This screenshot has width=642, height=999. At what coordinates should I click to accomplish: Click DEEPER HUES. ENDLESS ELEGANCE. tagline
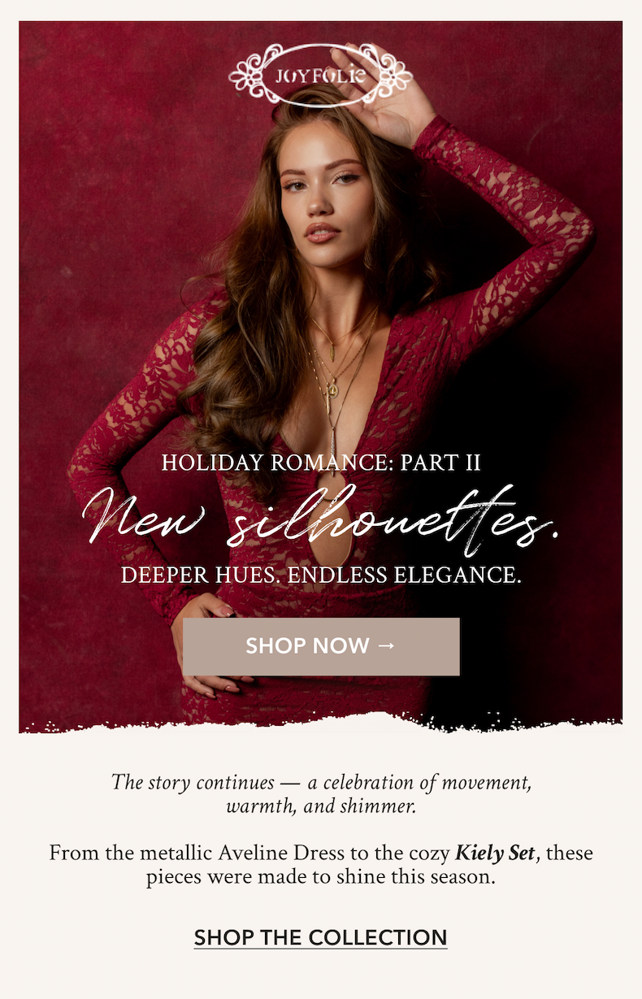(x=321, y=576)
